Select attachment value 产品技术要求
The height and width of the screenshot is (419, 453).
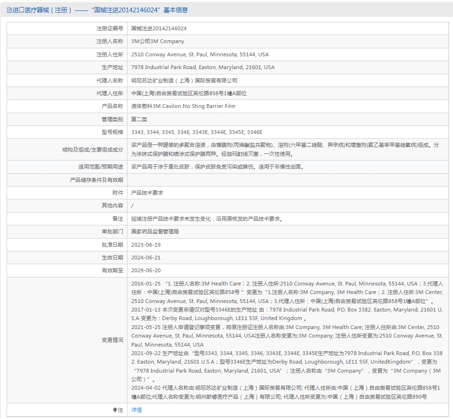[147, 193]
